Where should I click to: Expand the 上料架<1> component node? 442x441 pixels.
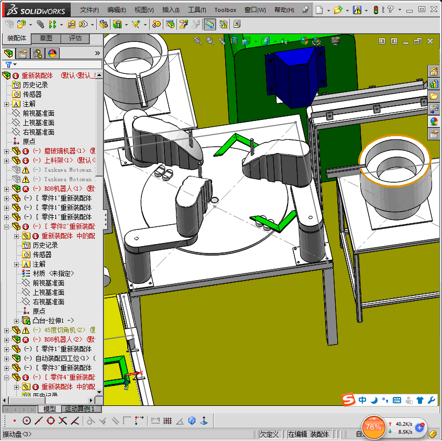tap(6, 161)
